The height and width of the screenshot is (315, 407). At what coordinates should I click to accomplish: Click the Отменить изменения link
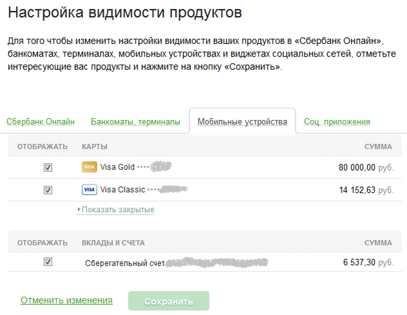(67, 300)
